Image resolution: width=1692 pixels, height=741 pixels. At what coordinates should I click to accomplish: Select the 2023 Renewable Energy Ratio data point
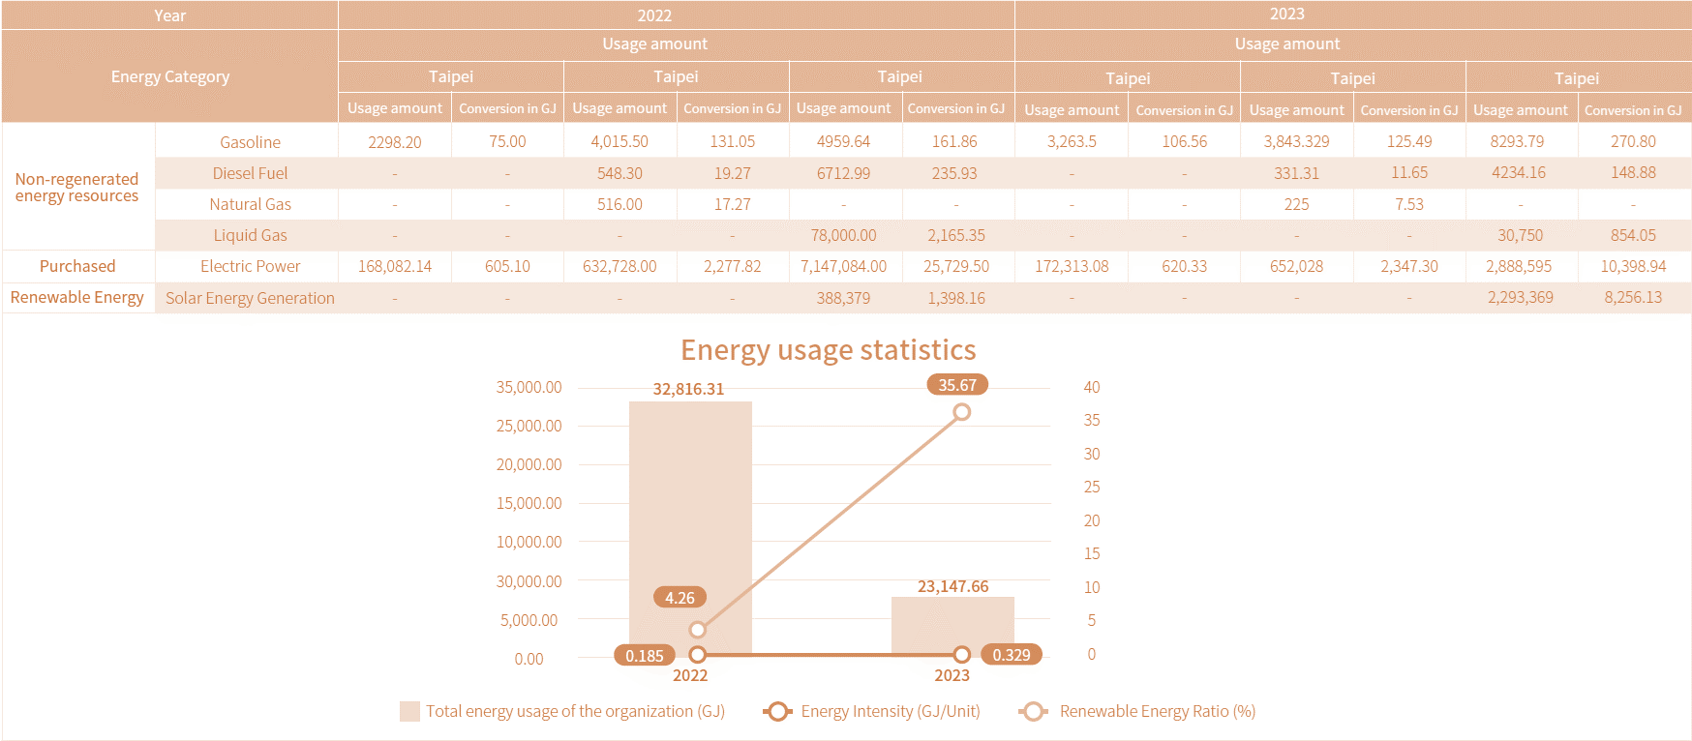tap(961, 412)
